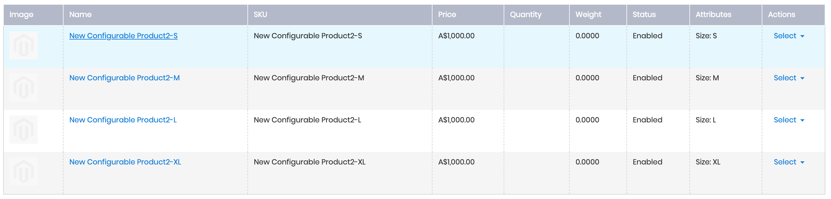Open New Configurable Product2-XL link

(x=125, y=162)
